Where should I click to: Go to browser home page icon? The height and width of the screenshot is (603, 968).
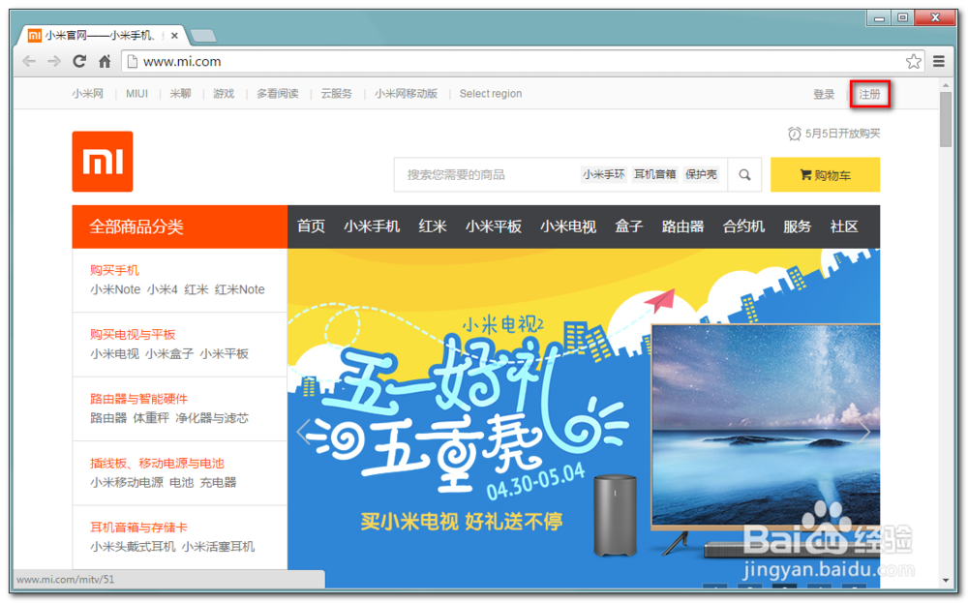point(105,61)
